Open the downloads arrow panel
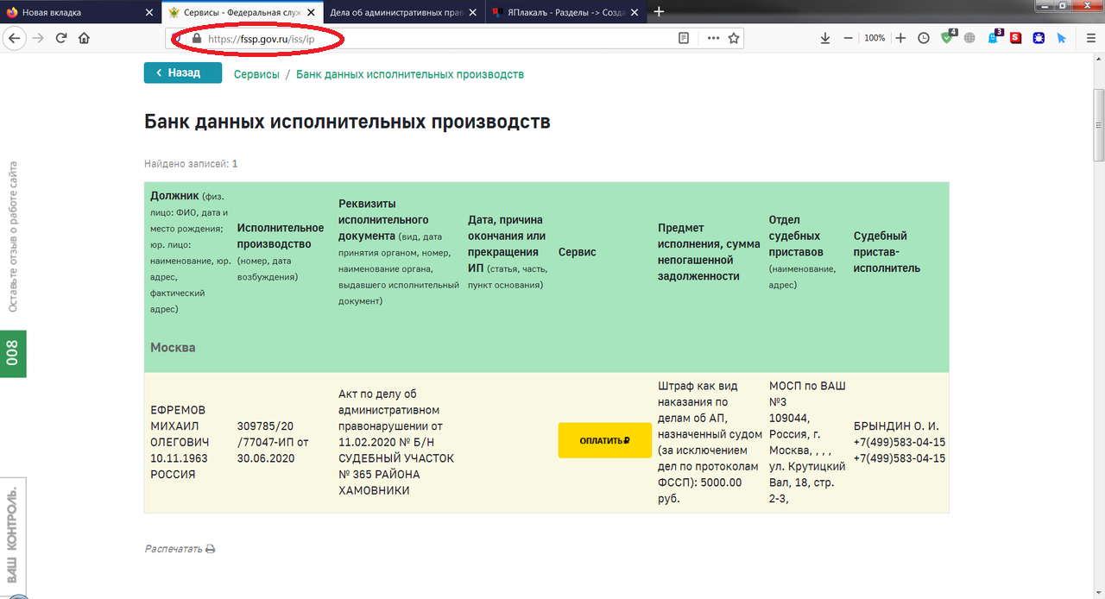This screenshot has width=1105, height=599. [825, 38]
